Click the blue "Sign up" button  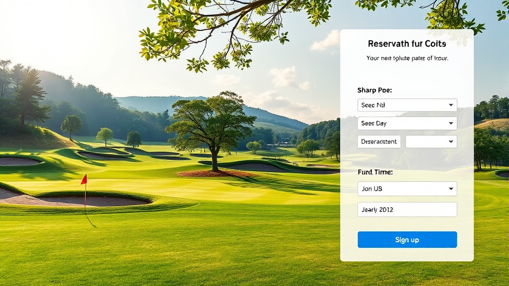pos(407,240)
